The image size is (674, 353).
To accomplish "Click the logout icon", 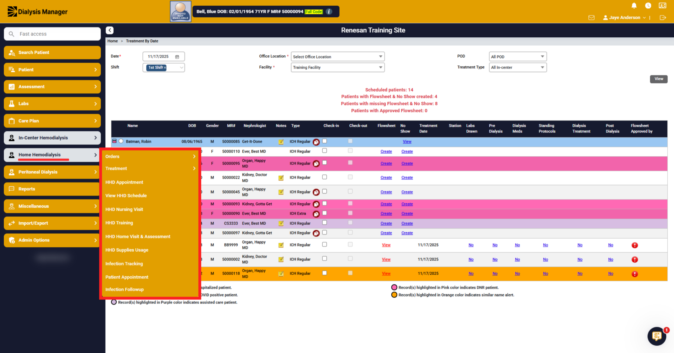I will point(663,18).
